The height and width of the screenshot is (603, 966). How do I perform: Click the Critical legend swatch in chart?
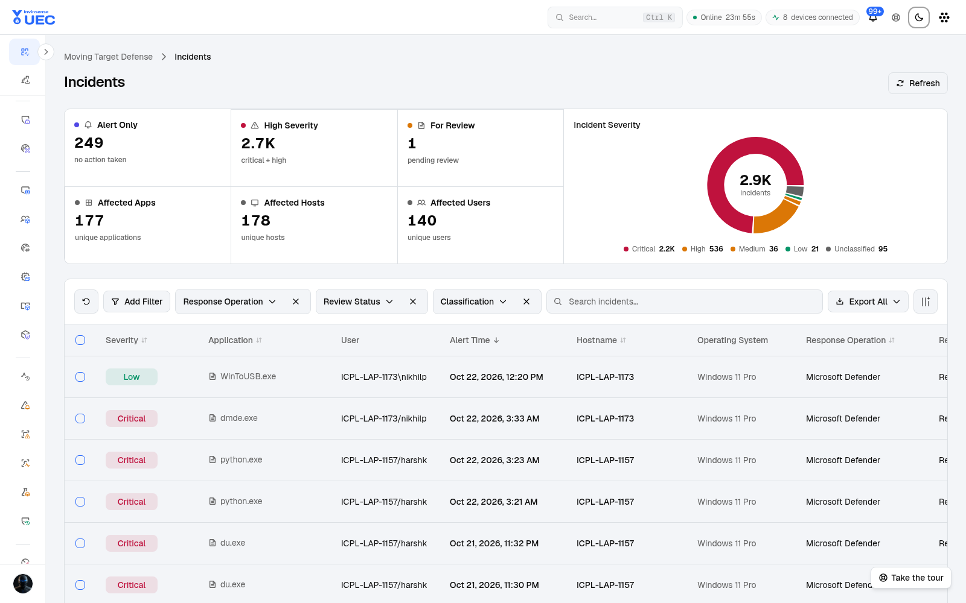[x=626, y=249]
